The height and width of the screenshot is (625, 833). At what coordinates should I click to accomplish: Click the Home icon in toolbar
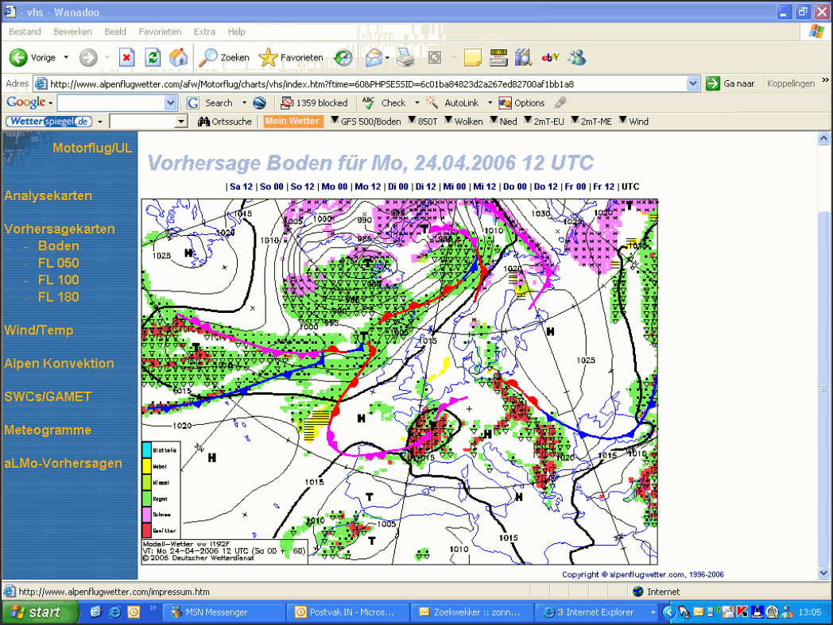179,57
